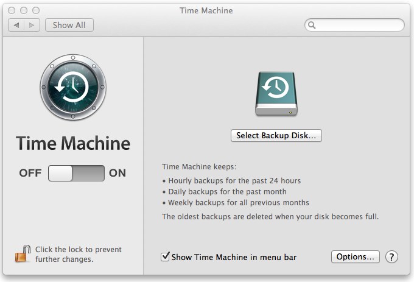Go back with the left arrow button

(x=16, y=25)
